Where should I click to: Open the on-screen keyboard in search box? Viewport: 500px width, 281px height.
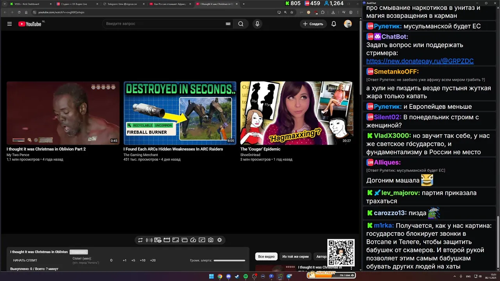[228, 24]
